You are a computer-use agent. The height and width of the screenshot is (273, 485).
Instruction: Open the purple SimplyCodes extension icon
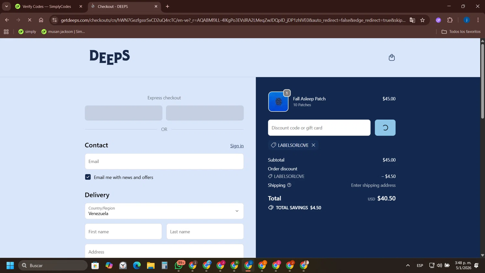pyautogui.click(x=438, y=20)
